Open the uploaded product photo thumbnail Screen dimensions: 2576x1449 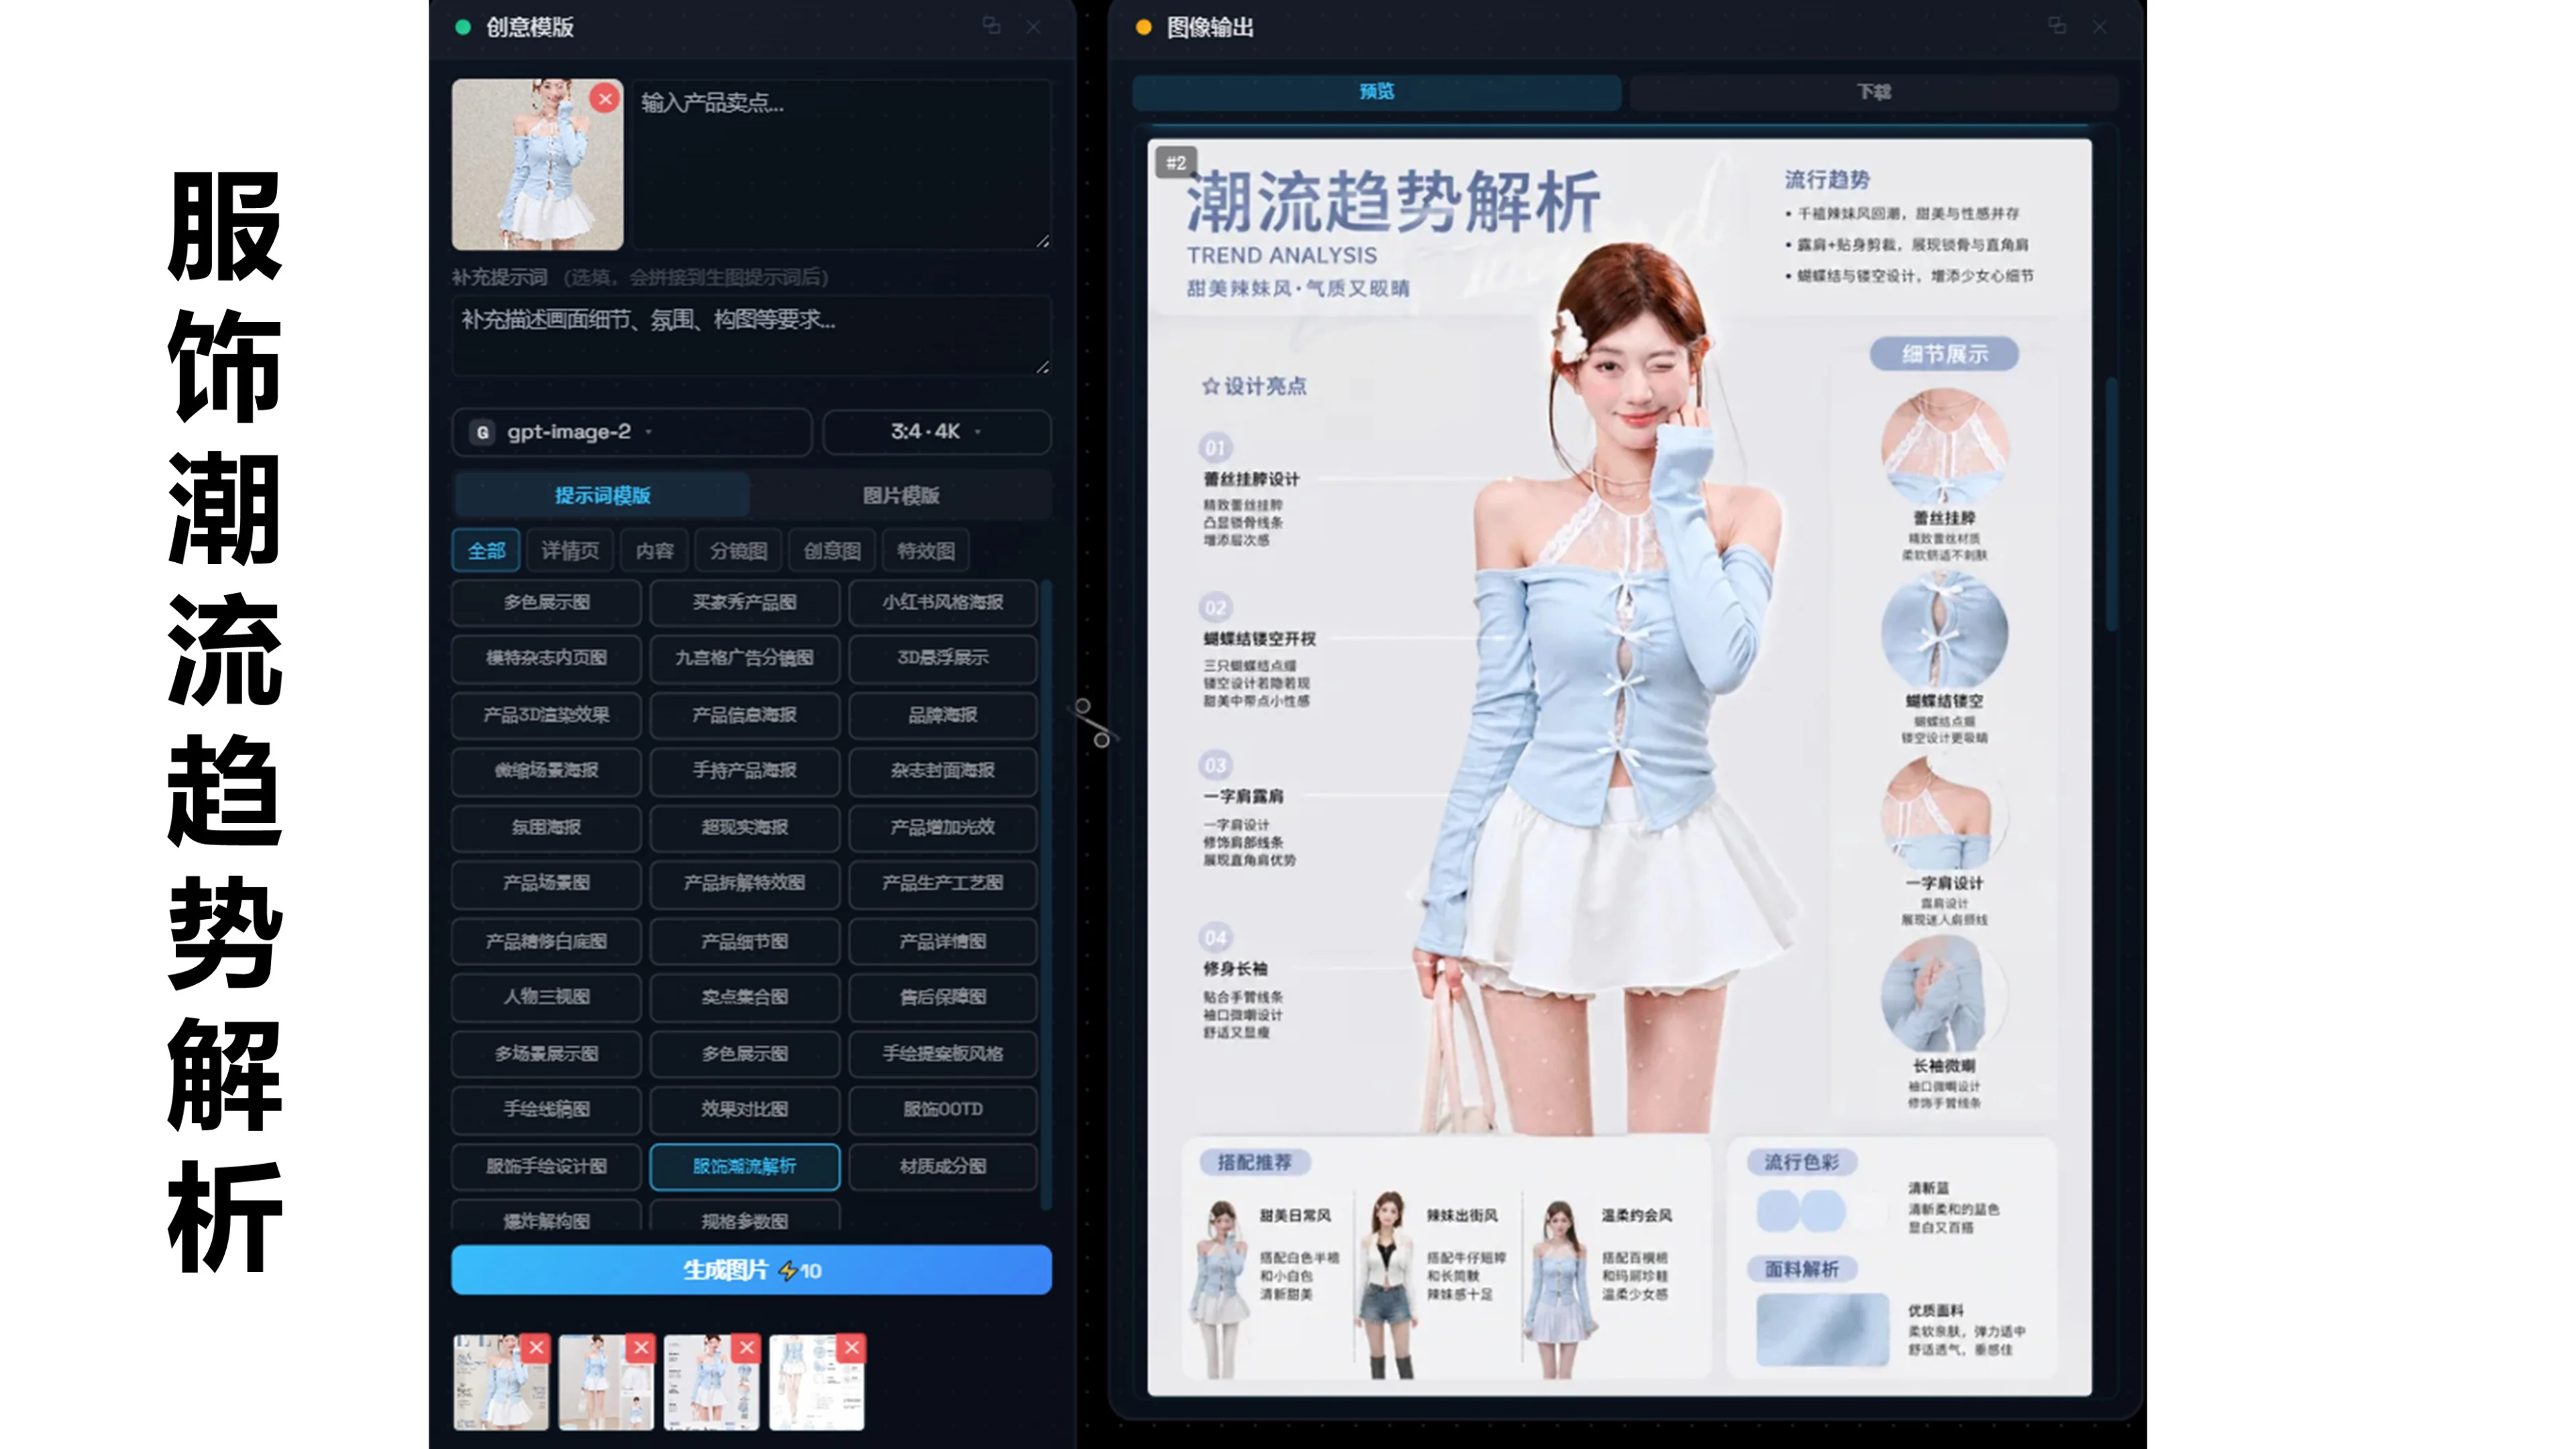537,165
